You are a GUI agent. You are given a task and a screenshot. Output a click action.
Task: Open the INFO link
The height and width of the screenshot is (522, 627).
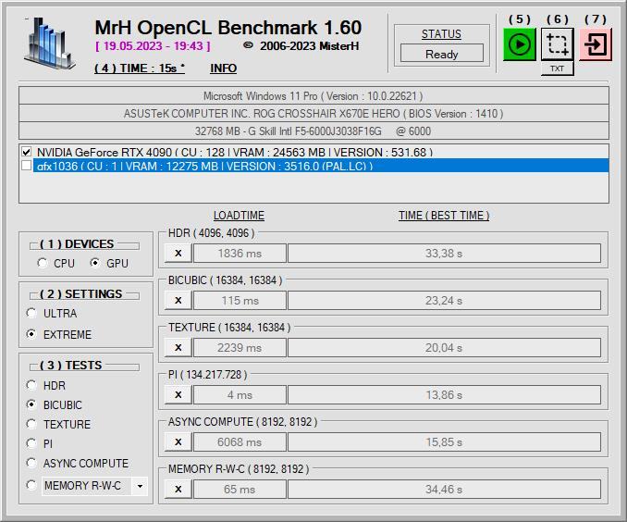click(x=223, y=68)
